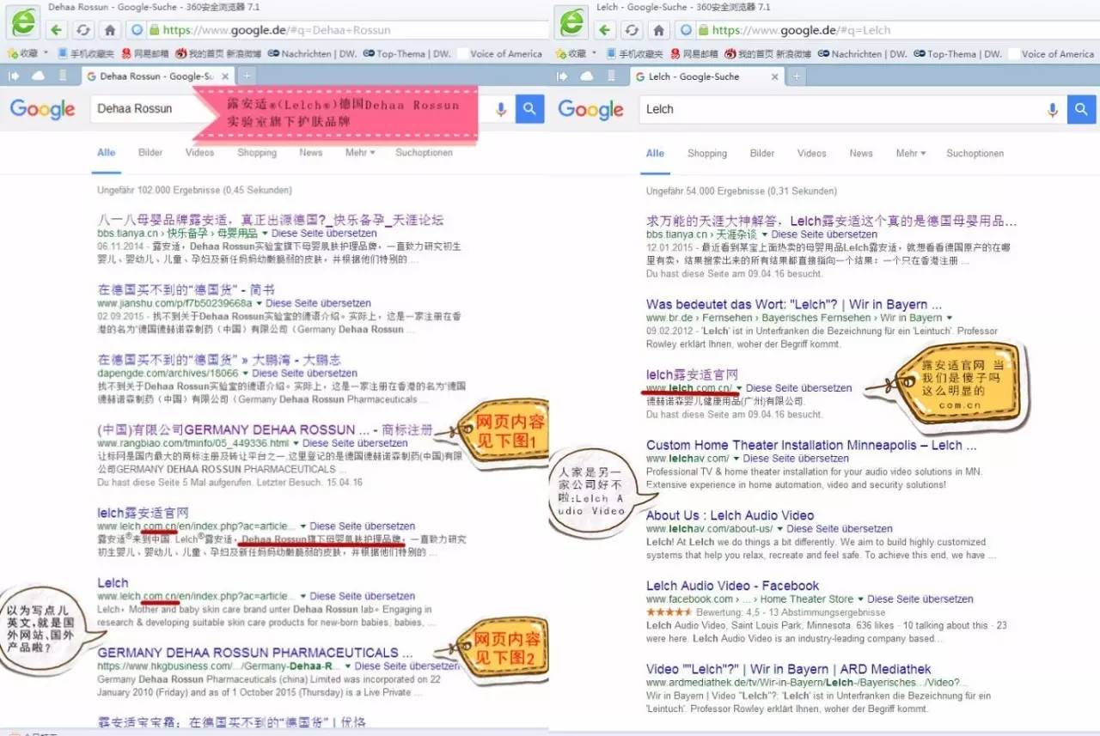1100x736 pixels.
Task: Open 网易邮箱 bookmark in the Dehaa Rossun window
Action: click(x=144, y=54)
